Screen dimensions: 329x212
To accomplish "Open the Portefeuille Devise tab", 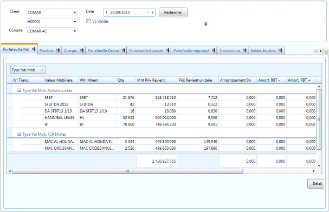I will click(x=103, y=50).
